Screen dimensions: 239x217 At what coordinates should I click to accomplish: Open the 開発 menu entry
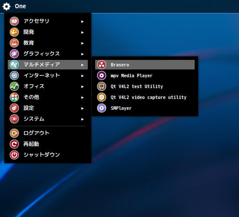48,32
